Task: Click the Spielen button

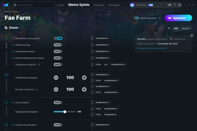Action: tap(178, 18)
